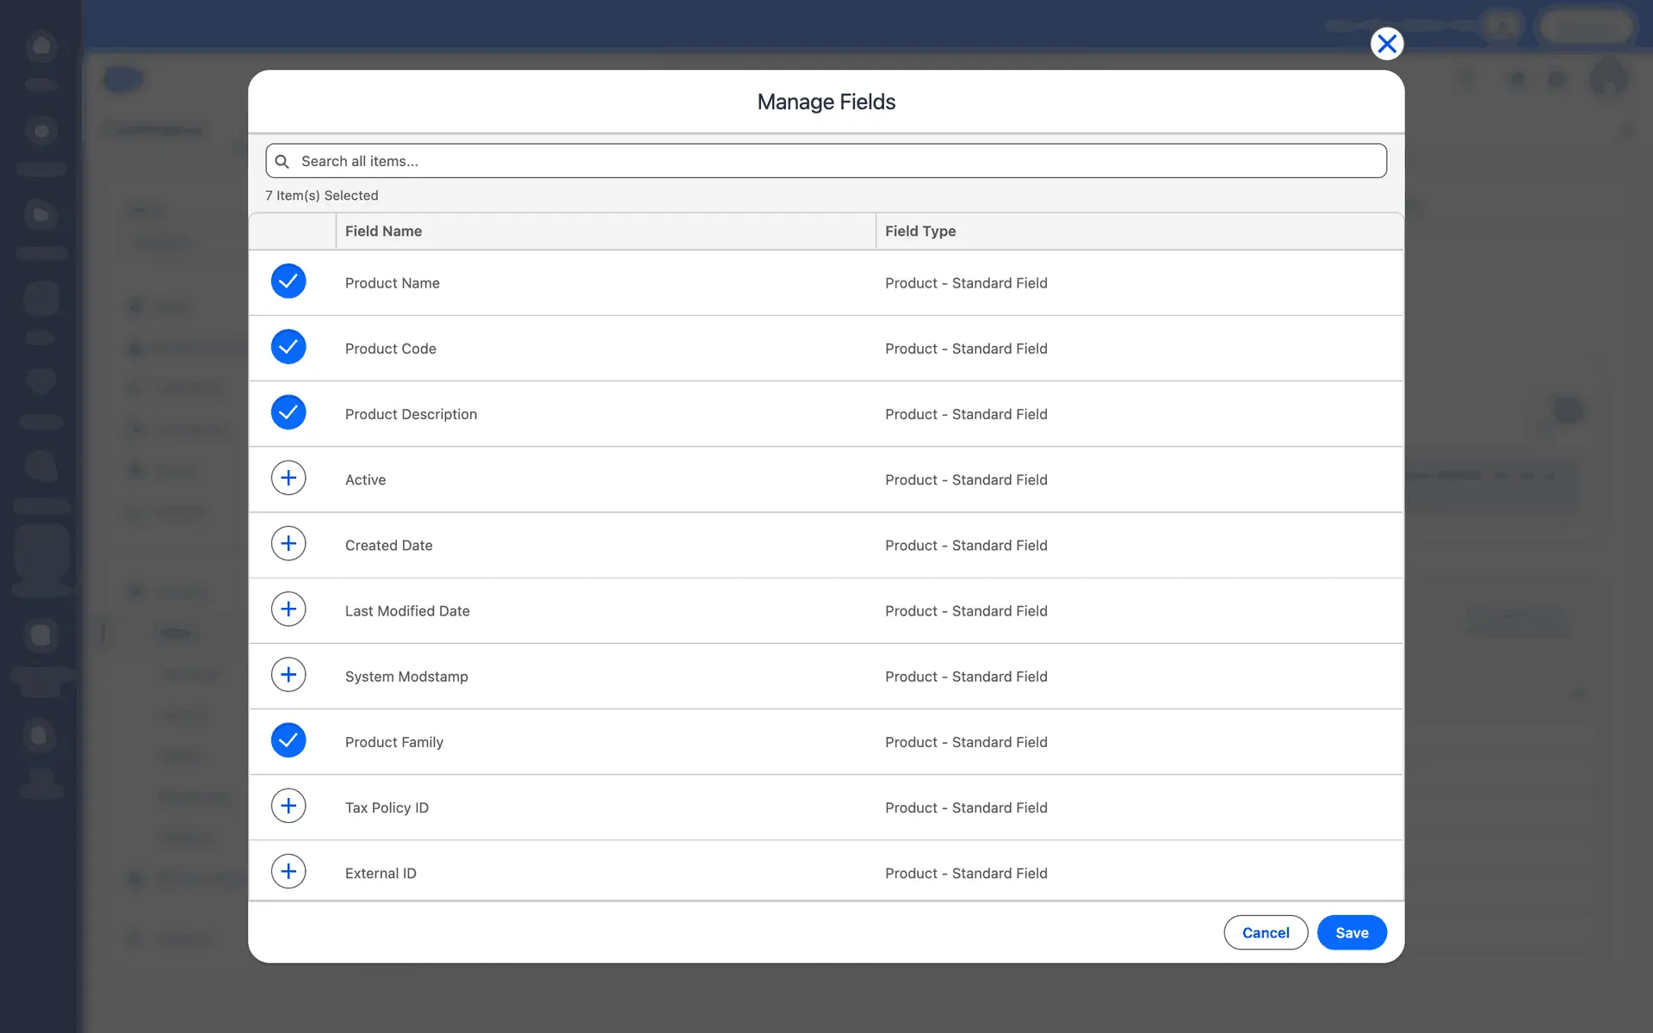Cancel the field changes
This screenshot has height=1033, width=1653.
coord(1265,932)
